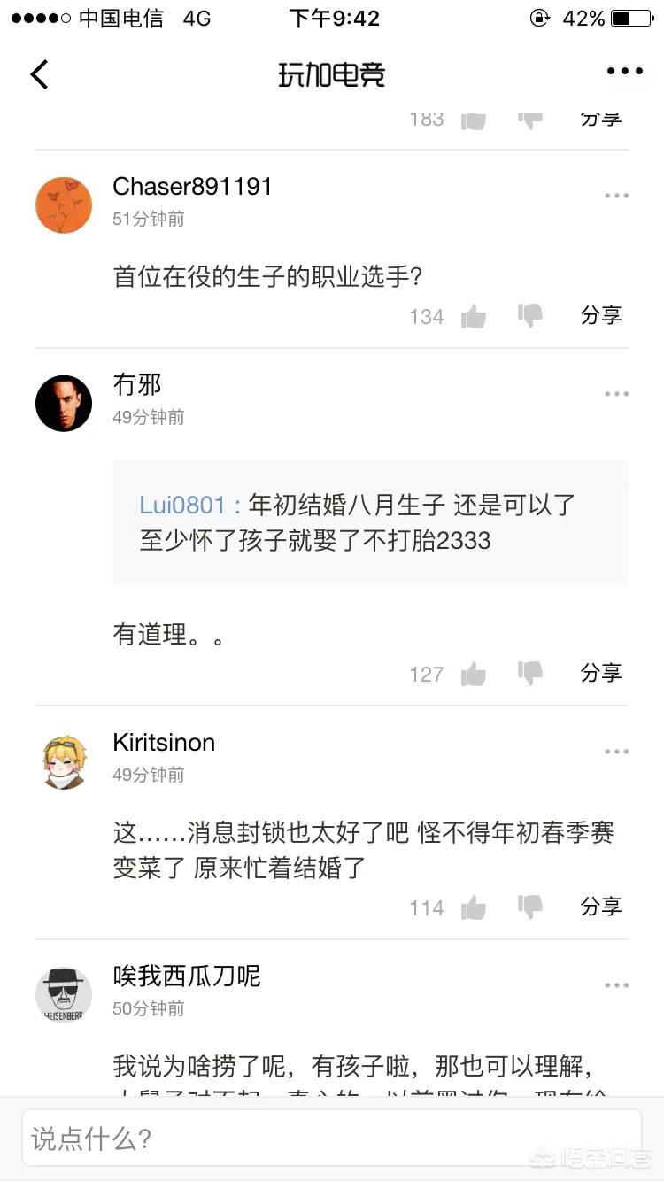The height and width of the screenshot is (1181, 664).
Task: Share Chaser891191's comment
Action: coord(601,315)
